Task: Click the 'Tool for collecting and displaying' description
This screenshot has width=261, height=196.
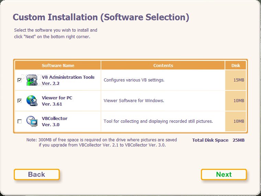Action: [158, 121]
